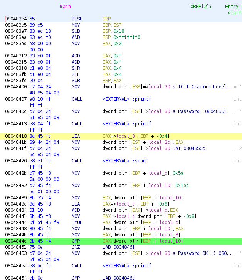Click the PUSH mnemonic

point(77,19)
